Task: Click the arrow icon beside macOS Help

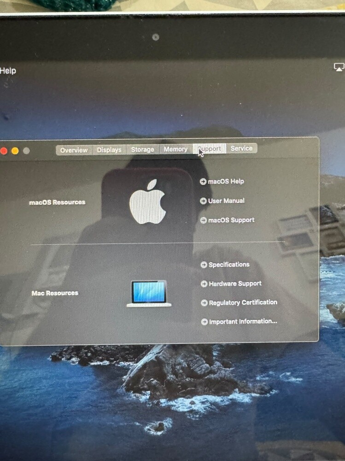Action: 203,182
